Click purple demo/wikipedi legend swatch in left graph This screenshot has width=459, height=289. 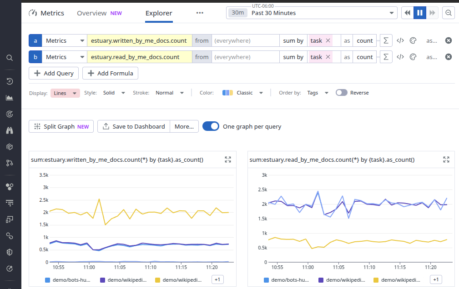(x=102, y=280)
